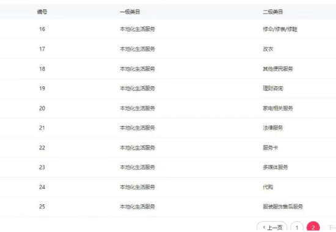Click the 代购 category cell
This screenshot has height=232, width=336.
point(268,187)
